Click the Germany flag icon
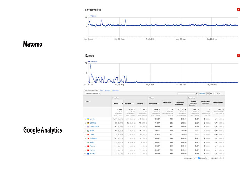Viewport: 240px width, 169px height. pyautogui.click(x=88, y=123)
